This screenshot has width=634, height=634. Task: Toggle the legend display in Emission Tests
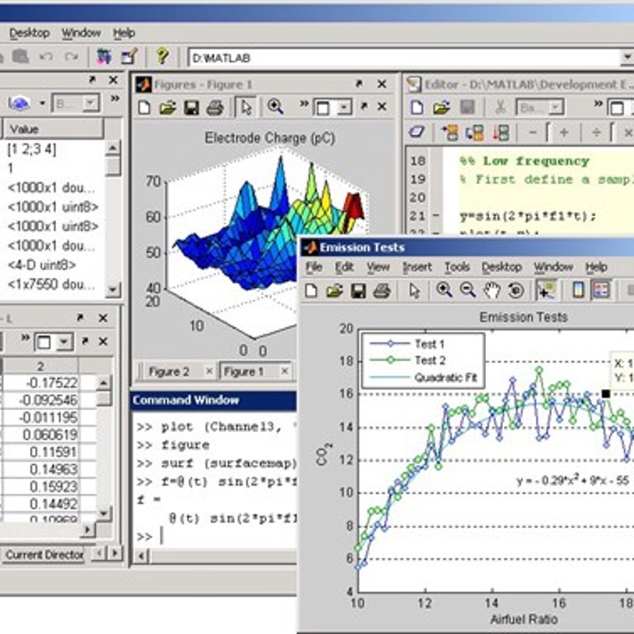tap(600, 290)
